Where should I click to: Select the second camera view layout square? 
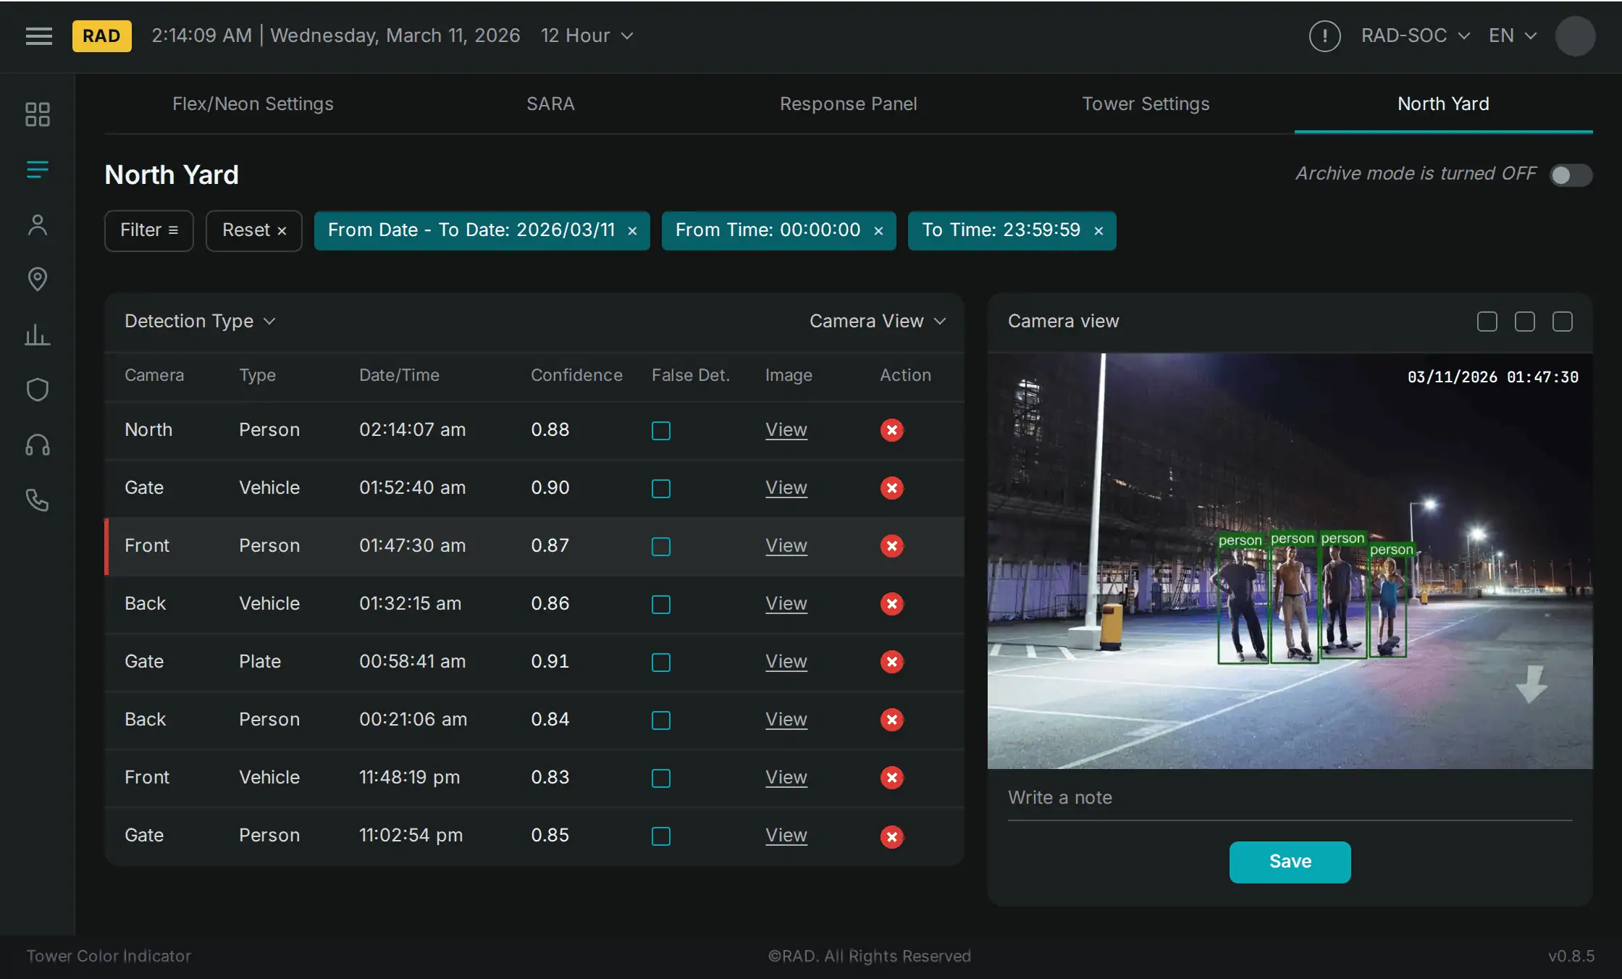[x=1525, y=322]
